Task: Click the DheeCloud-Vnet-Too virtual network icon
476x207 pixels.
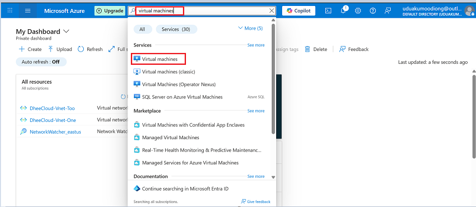Action: coord(23,108)
